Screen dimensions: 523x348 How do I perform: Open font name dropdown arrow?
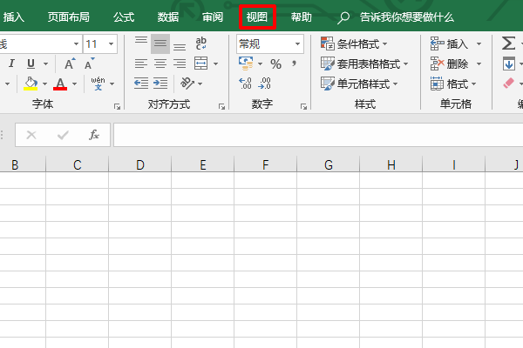pos(77,43)
